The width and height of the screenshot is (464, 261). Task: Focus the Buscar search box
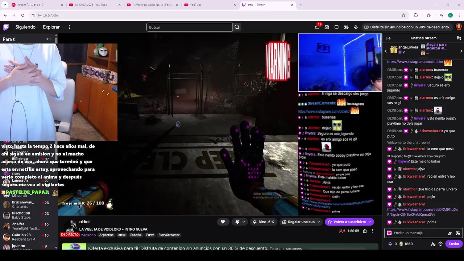point(189,27)
